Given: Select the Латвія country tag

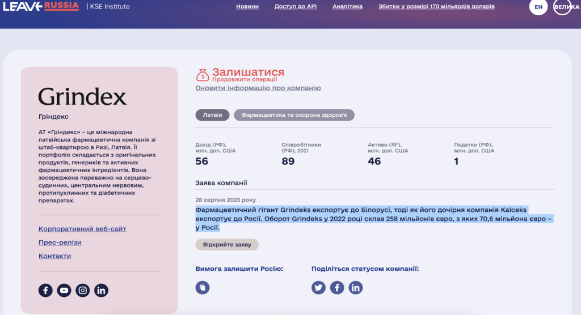Looking at the screenshot, I should point(212,115).
